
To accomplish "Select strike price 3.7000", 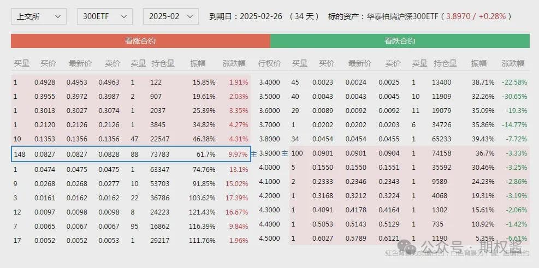I will (270, 125).
